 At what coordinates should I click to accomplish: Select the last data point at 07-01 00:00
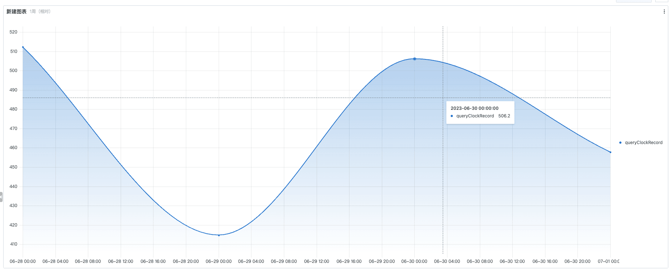tap(610, 152)
